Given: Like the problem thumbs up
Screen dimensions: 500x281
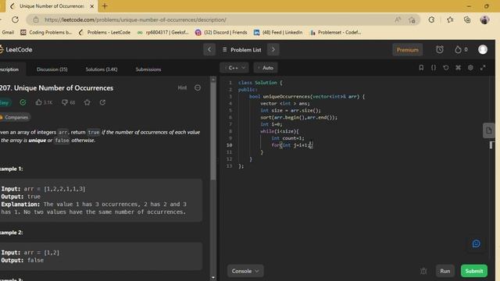Looking at the screenshot, I should [44, 102].
